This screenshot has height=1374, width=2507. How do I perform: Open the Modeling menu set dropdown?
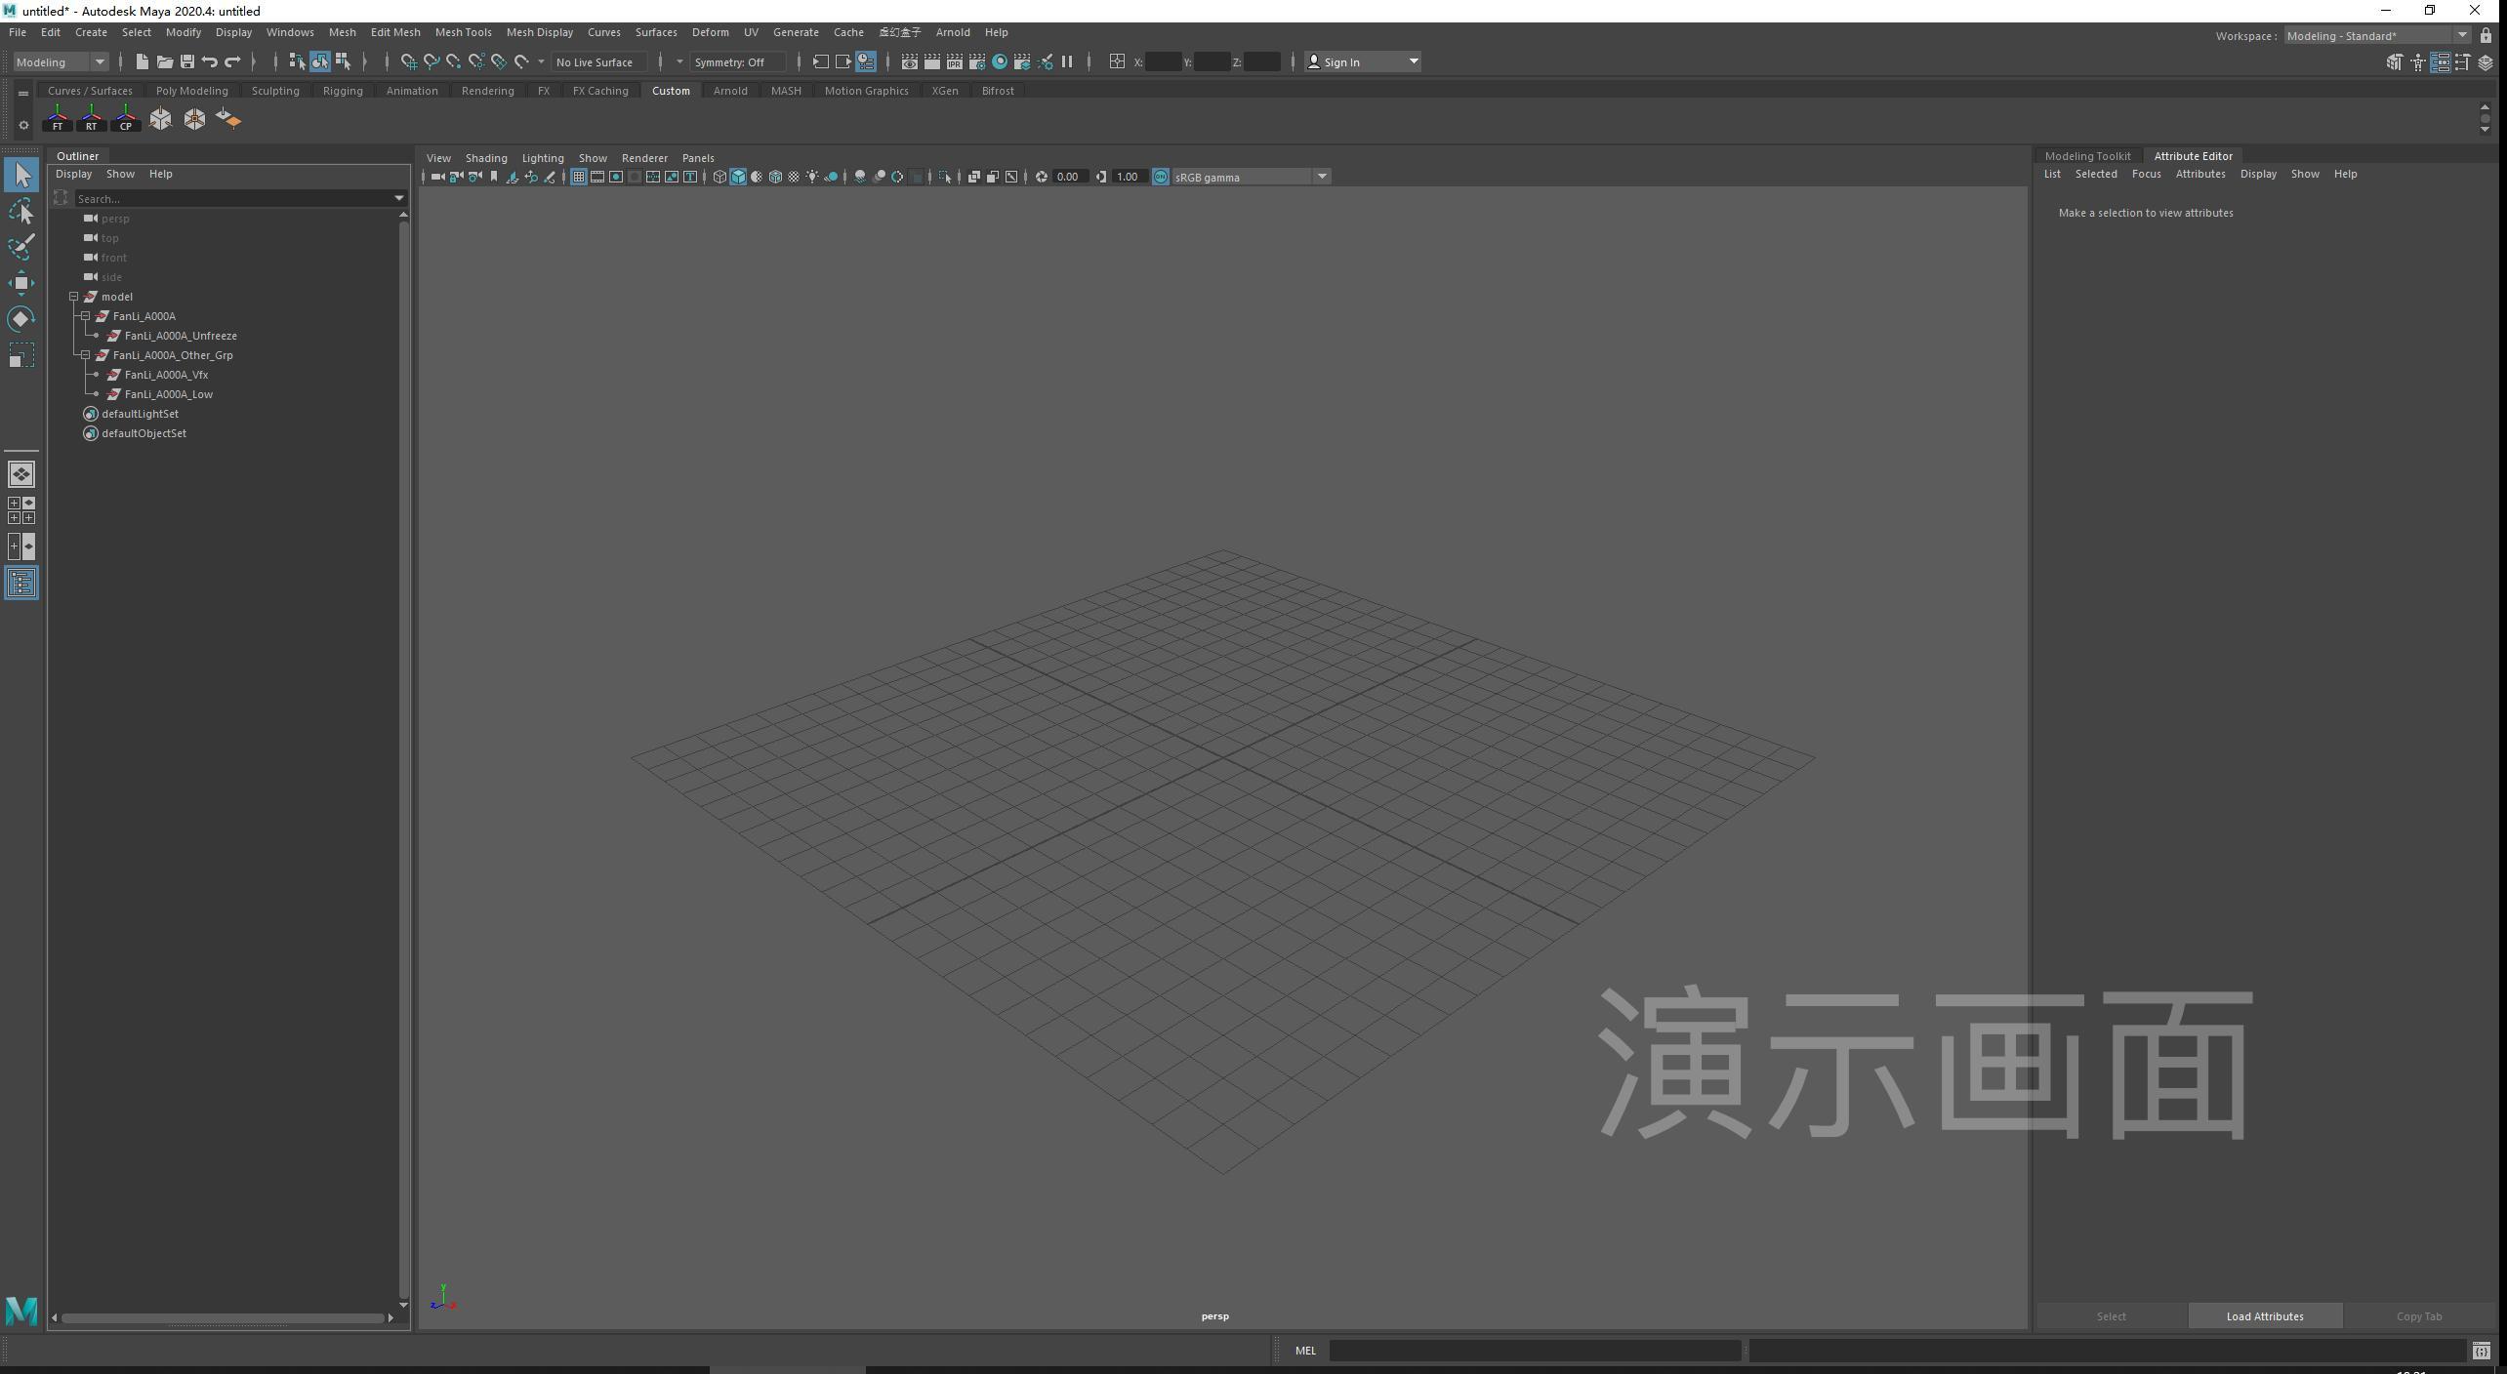[x=61, y=61]
